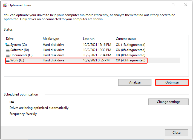Select the Work (G:) 4% fragmented status
Screen dimensions: 193x140
pyautogui.click(x=131, y=60)
